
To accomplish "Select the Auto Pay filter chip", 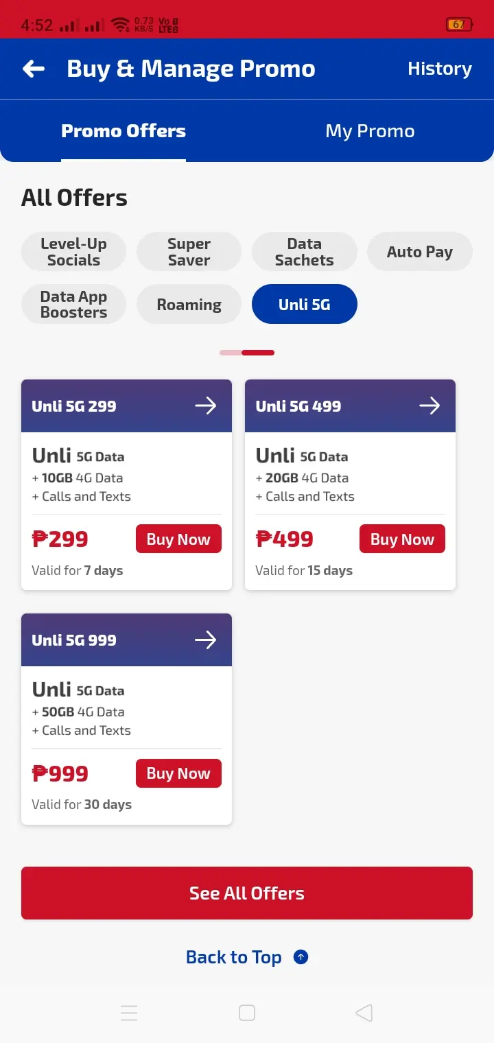I will click(420, 252).
